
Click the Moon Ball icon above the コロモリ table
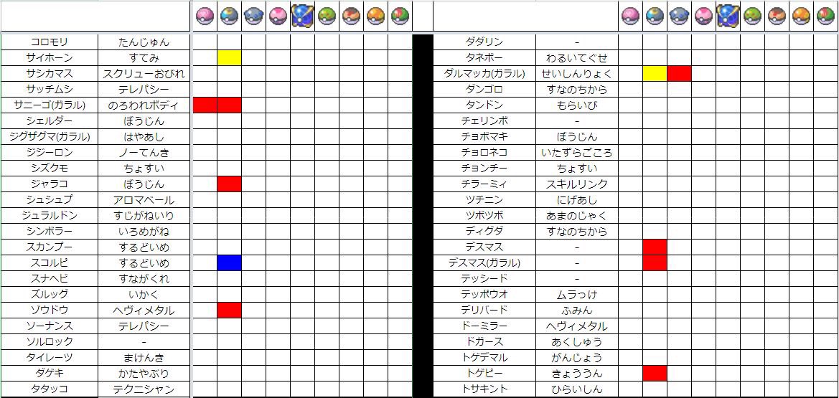(x=230, y=16)
